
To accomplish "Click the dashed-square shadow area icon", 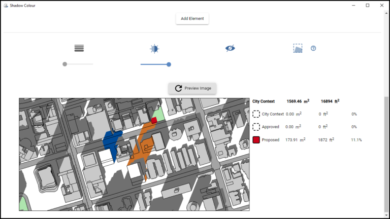I will (298, 48).
